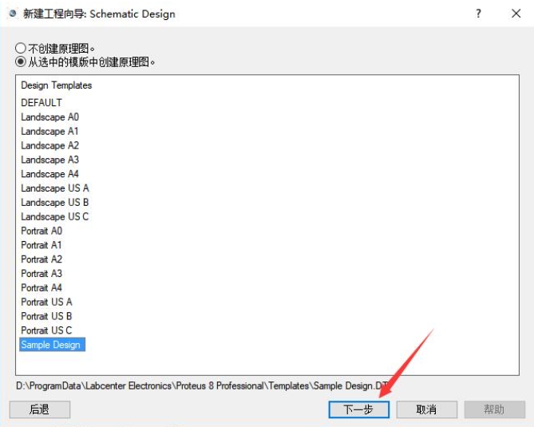This screenshot has width=534, height=427.
Task: Choose the Portrait A1 template
Action: tap(42, 245)
